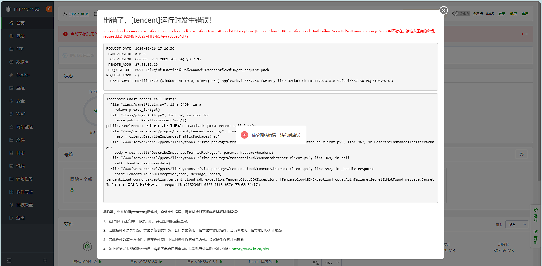Click play arrow next to 腾讯云COSFS 2.0
This screenshot has height=266, width=542.
(x=160, y=262)
